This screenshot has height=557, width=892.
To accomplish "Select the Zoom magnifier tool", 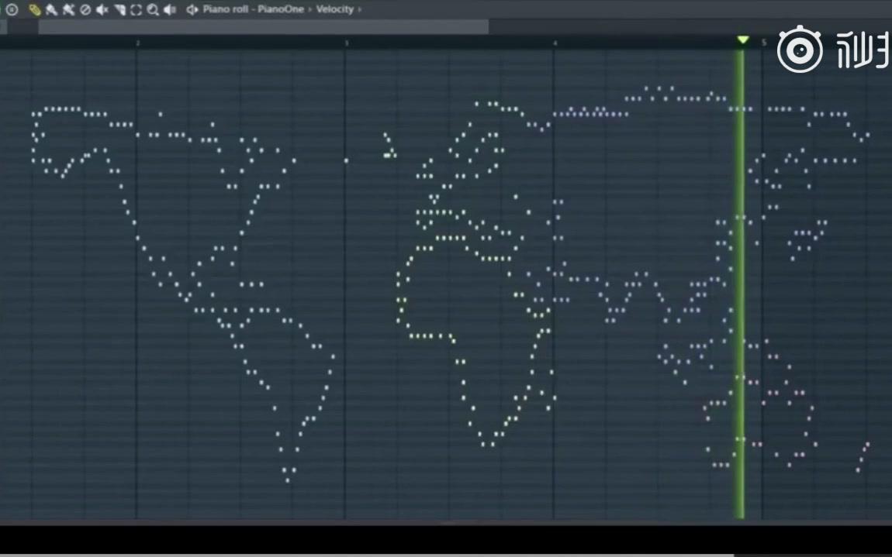I will point(153,9).
